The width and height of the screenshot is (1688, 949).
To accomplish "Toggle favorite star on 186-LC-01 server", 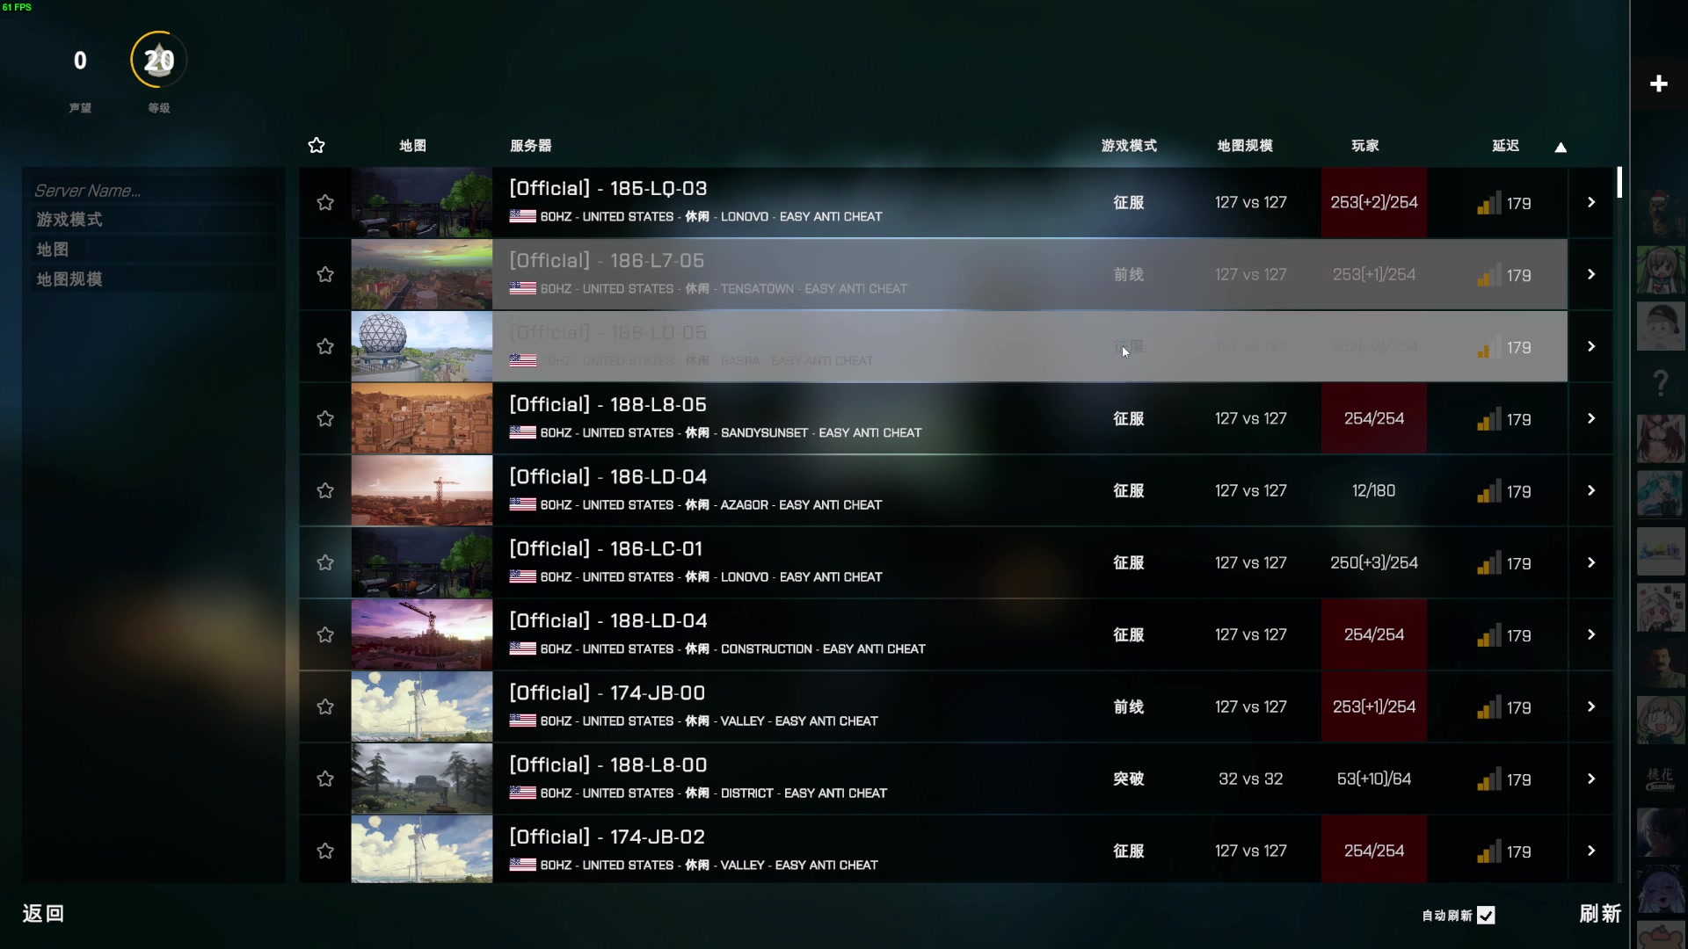I will [325, 563].
